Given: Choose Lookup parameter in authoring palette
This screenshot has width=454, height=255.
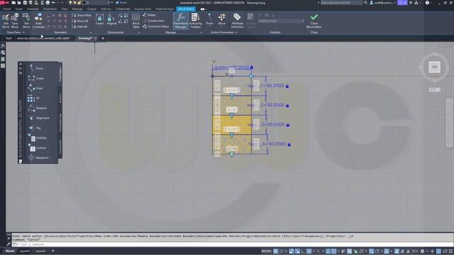Looking at the screenshot, I should (x=37, y=148).
